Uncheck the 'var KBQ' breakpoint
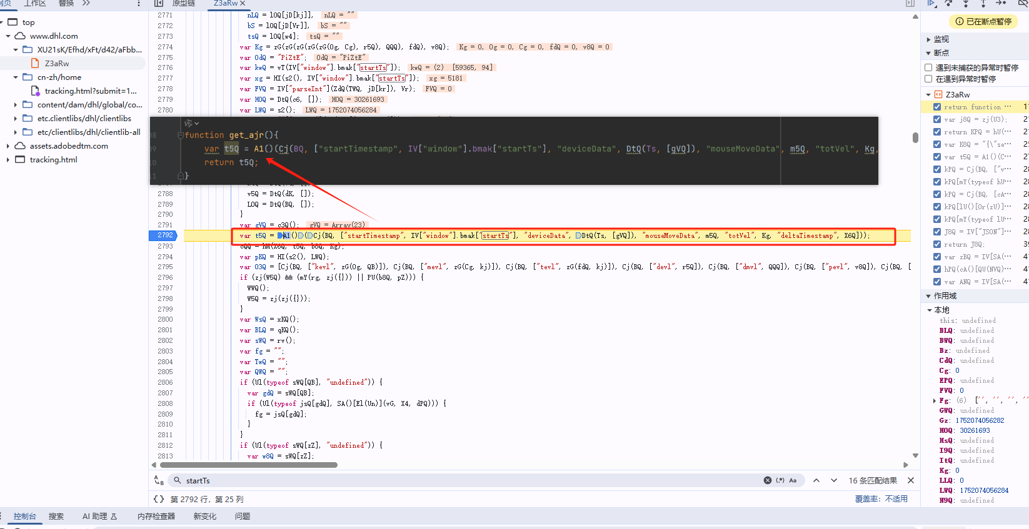Viewport: 1029px width, 529px height. 937,144
